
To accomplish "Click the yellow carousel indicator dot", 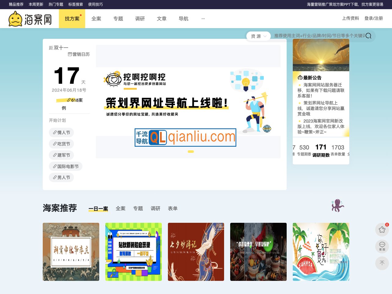I will 191,152.
